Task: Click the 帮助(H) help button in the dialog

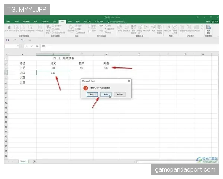Action: [x=120, y=94]
